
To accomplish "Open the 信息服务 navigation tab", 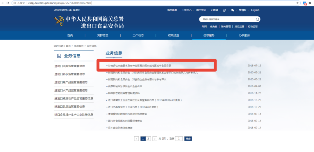I will pyautogui.click(x=209, y=35).
